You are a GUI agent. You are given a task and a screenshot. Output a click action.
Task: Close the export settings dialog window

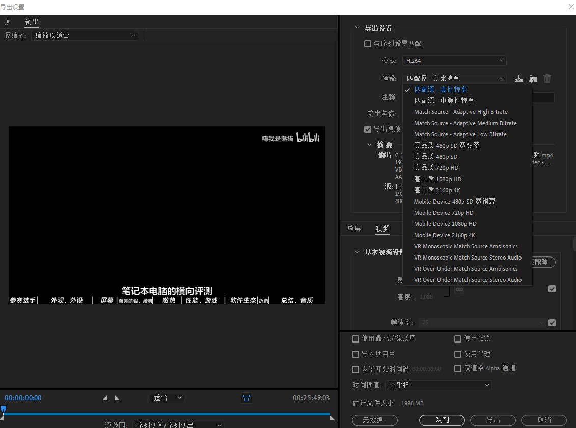point(571,7)
